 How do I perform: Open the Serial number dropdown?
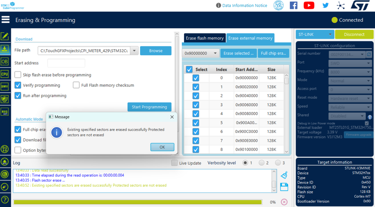click(x=347, y=54)
